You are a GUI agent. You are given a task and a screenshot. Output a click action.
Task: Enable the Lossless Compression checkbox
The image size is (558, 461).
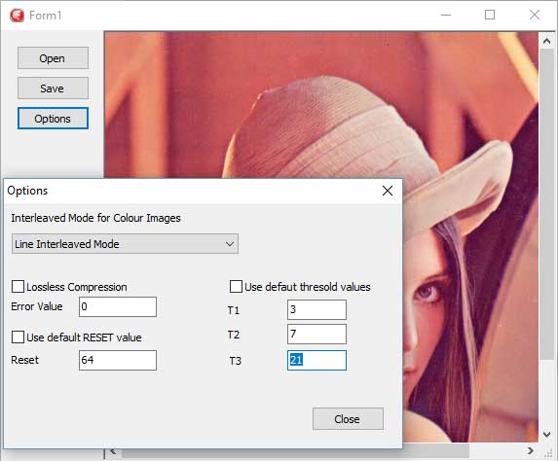coord(18,287)
